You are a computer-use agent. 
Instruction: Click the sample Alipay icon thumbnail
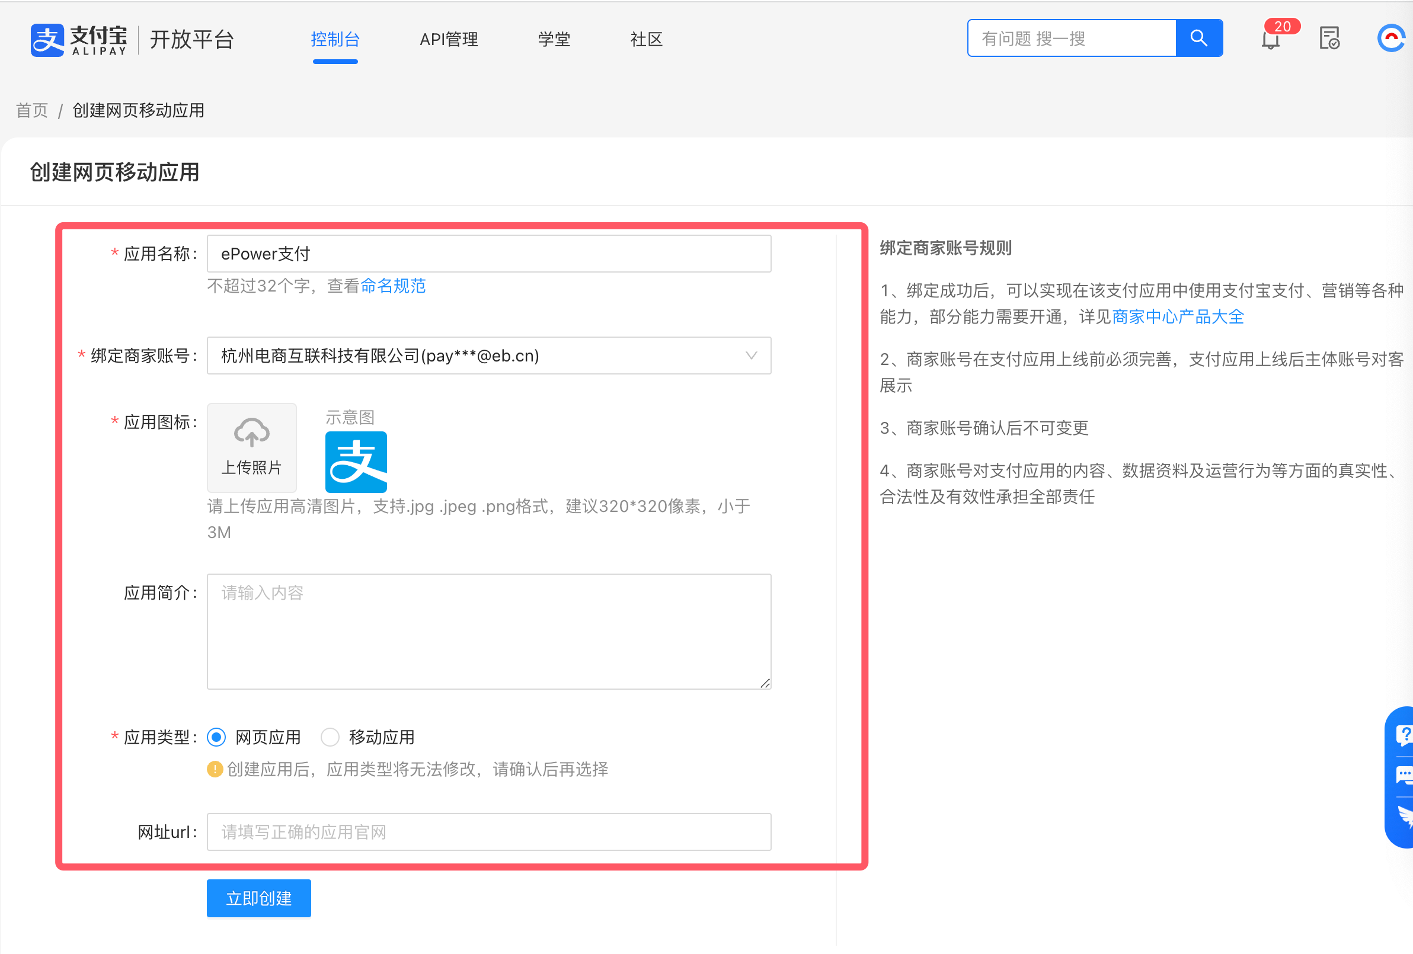coord(356,462)
